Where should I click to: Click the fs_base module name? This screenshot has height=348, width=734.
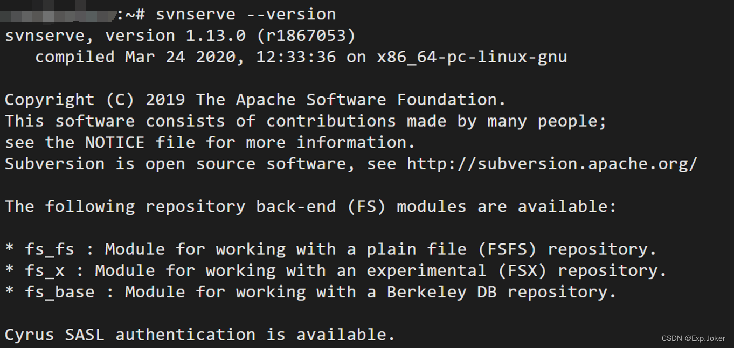(x=59, y=292)
